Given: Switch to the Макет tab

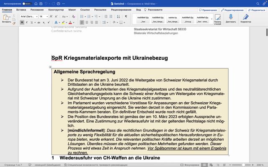Looking at the screenshot, I should point(72,10).
